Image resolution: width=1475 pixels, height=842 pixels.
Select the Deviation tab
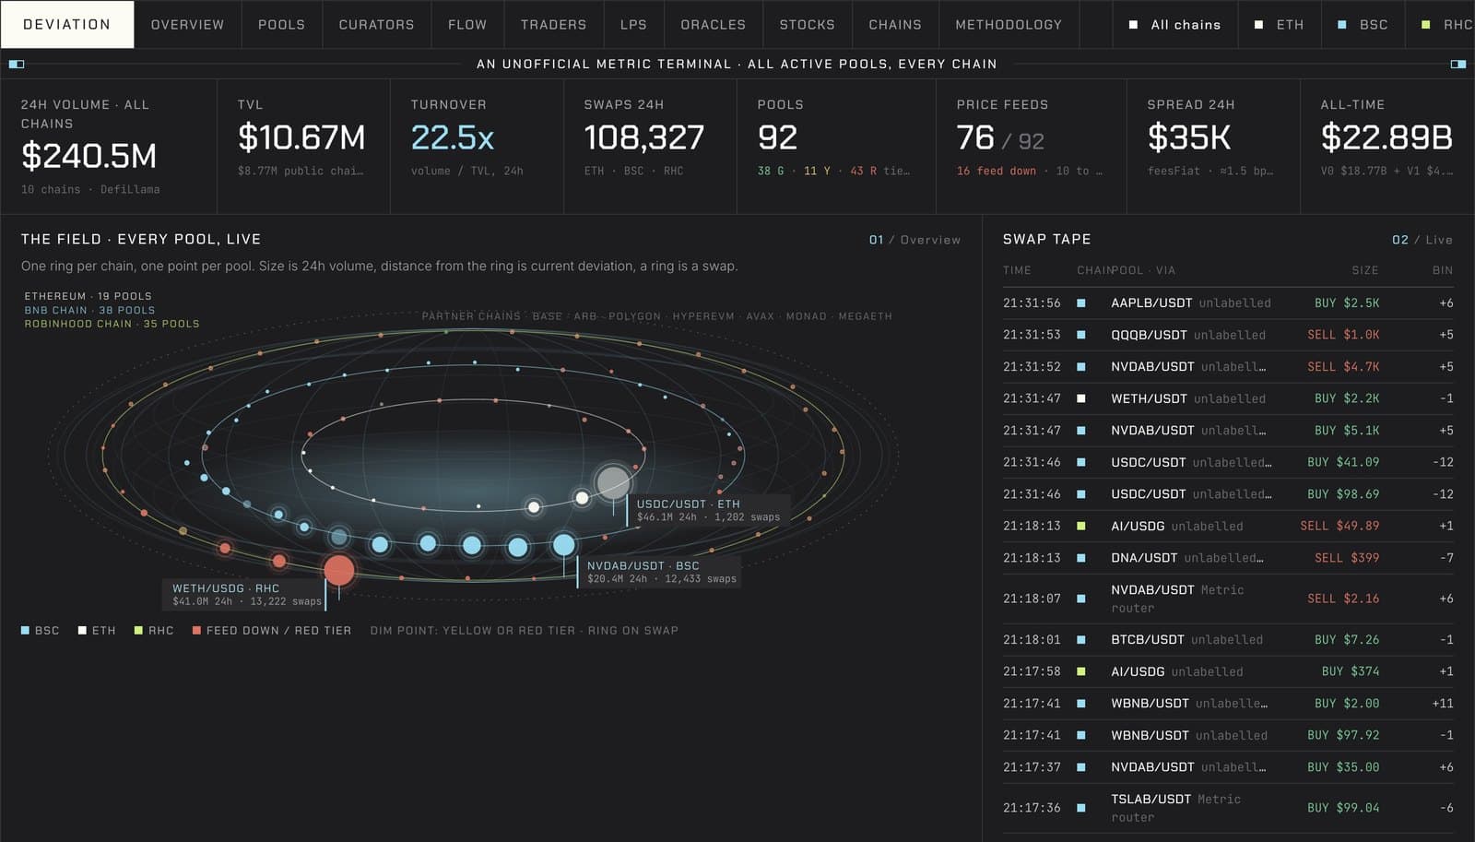click(66, 25)
